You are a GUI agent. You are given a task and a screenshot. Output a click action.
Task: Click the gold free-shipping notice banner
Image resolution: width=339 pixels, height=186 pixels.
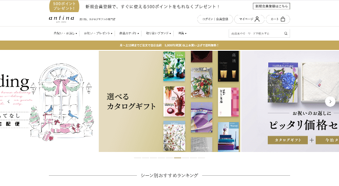[169, 45]
